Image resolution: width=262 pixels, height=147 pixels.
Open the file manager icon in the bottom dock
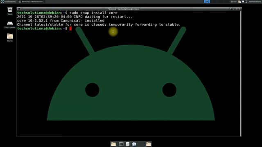click(128, 144)
